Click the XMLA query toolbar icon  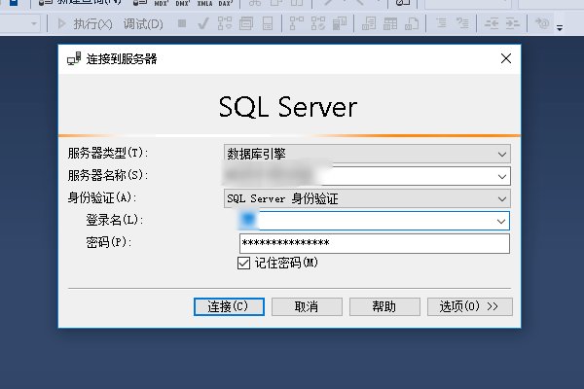tap(204, 3)
